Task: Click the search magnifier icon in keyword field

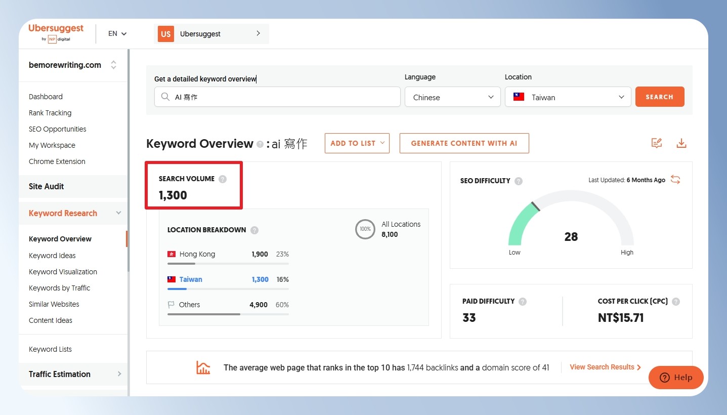Action: tap(165, 97)
